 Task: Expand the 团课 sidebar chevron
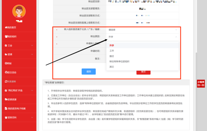pos(32,54)
